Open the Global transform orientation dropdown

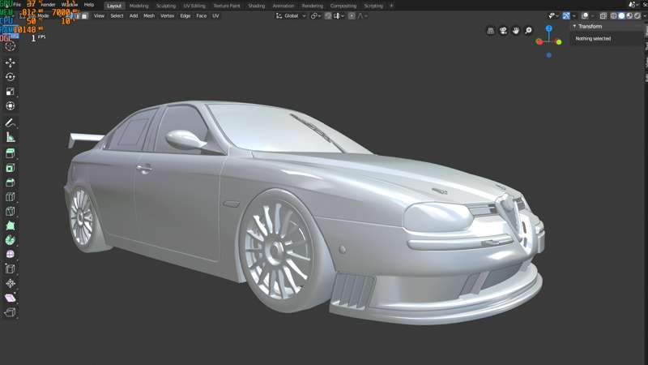(291, 15)
